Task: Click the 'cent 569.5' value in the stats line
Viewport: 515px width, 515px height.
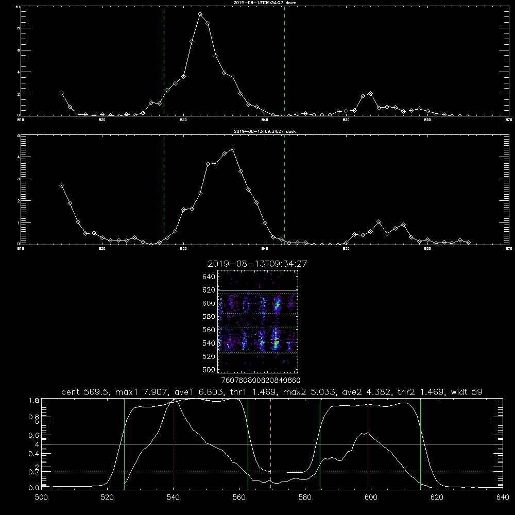Action: (87, 392)
